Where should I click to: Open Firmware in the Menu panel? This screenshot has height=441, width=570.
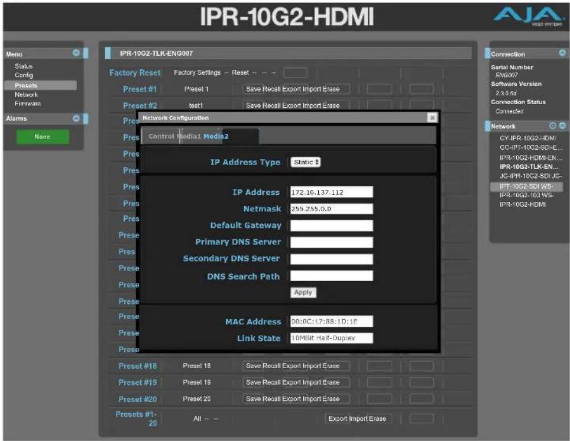[x=28, y=104]
